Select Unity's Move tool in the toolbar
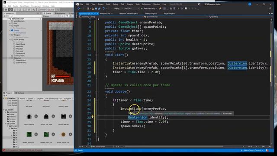The width and height of the screenshot is (277, 156). 10,10
